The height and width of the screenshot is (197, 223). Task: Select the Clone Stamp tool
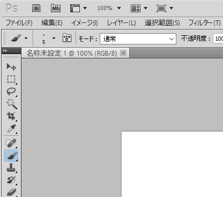[x=11, y=168]
